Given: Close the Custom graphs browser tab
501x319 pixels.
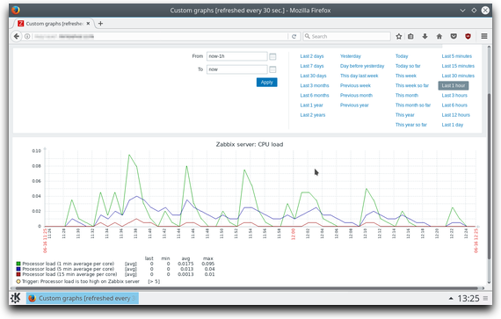Looking at the screenshot, I should pyautogui.click(x=88, y=24).
